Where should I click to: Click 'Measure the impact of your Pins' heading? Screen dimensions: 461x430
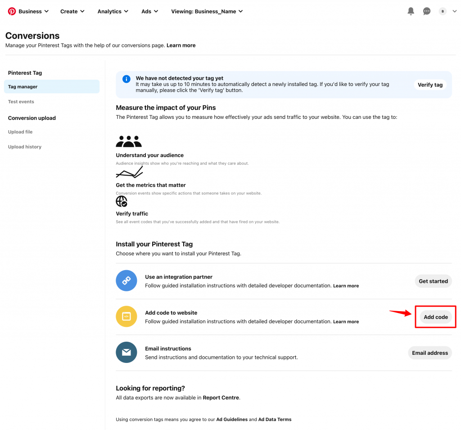pyautogui.click(x=166, y=108)
